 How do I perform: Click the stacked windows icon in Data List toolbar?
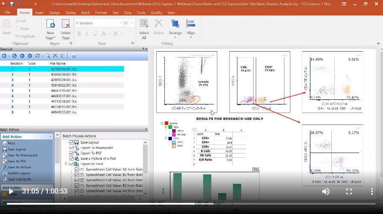tap(38, 56)
